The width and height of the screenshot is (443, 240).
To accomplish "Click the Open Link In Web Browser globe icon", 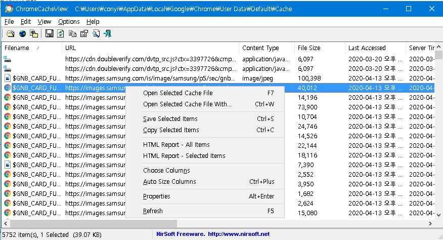I will 22,34.
